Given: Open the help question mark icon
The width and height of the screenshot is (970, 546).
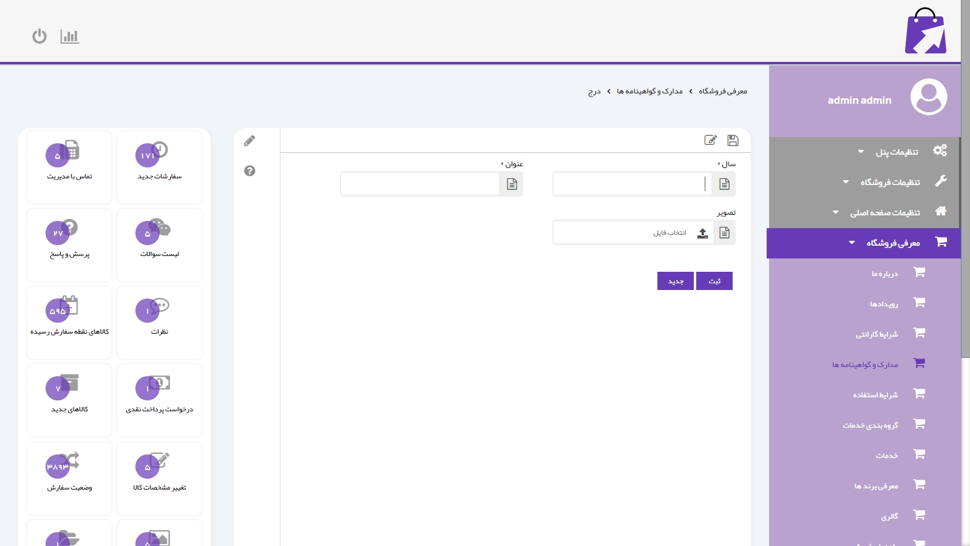Looking at the screenshot, I should point(249,171).
